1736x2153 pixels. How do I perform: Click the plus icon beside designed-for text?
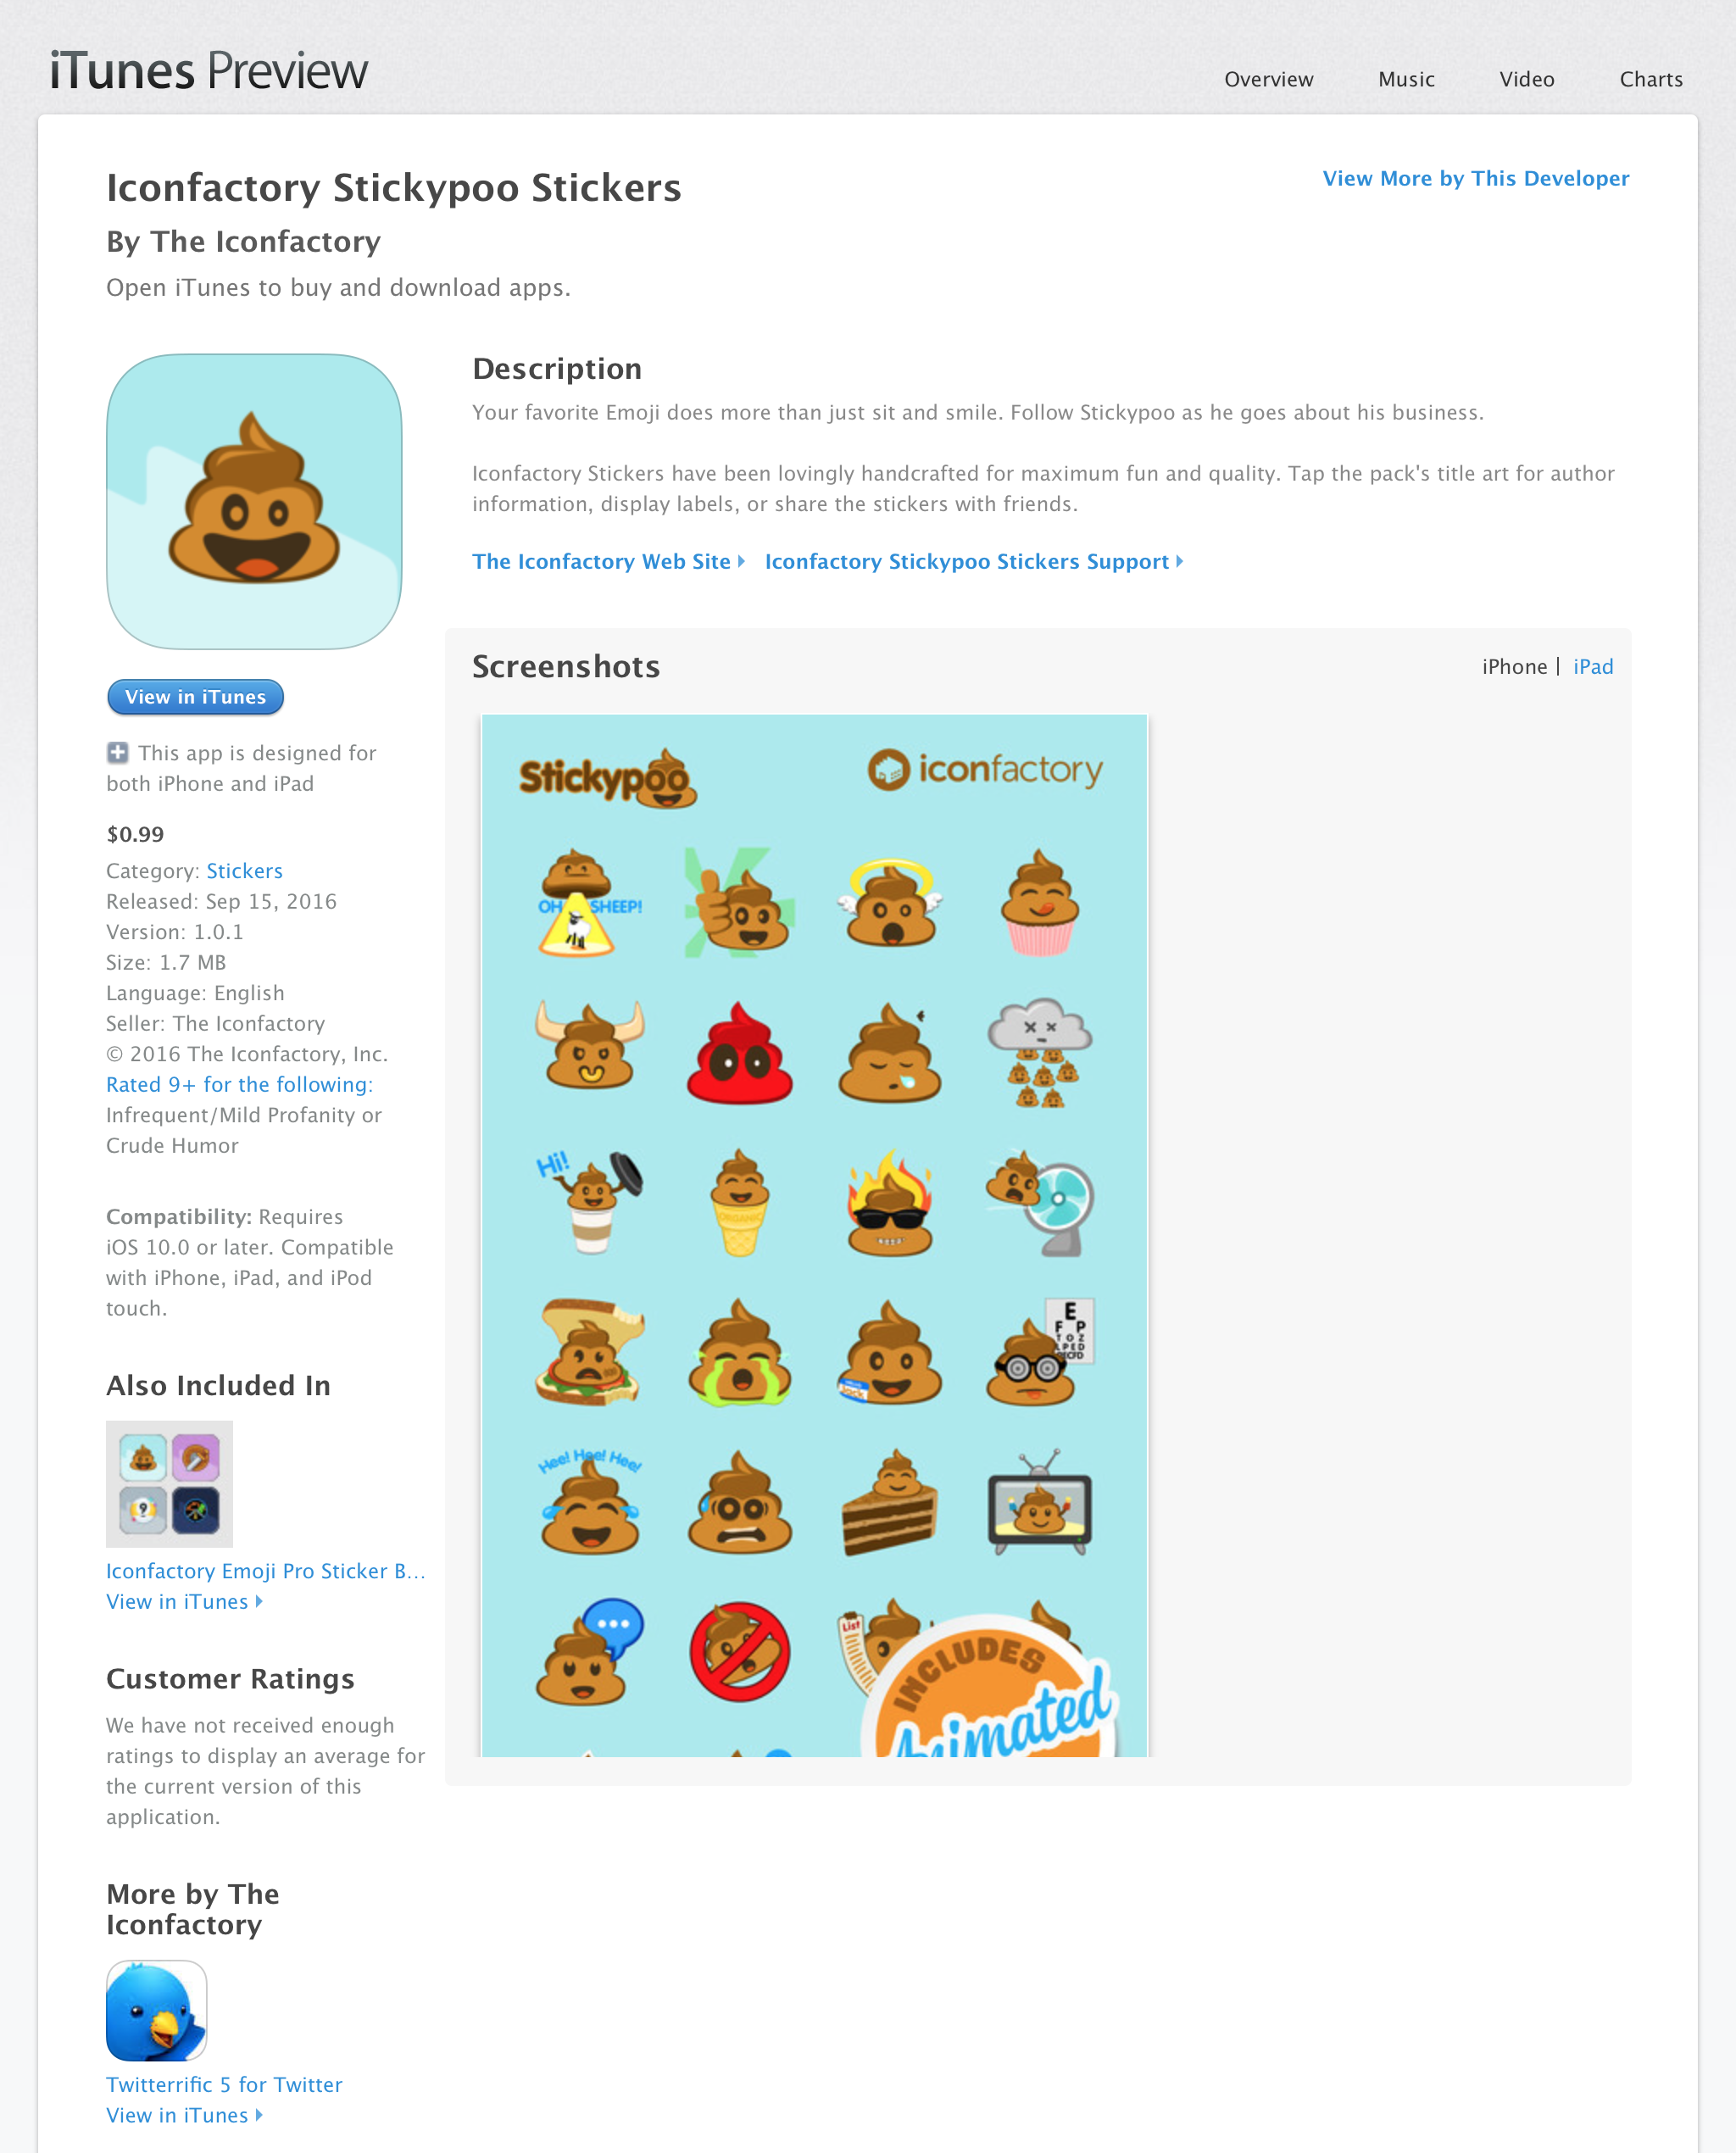117,752
